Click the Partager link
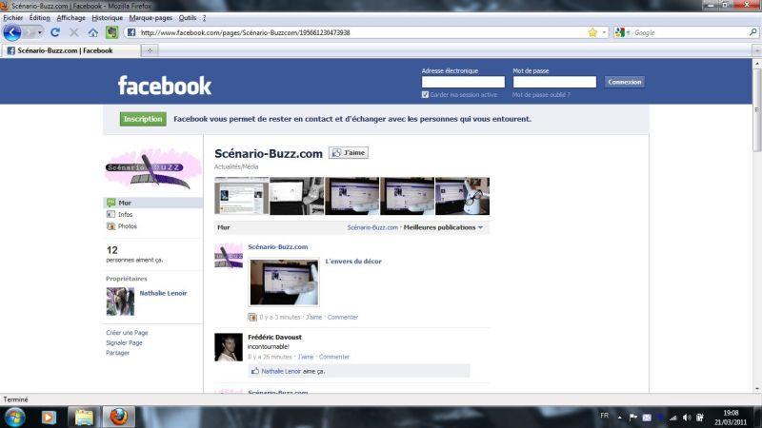Screen dimensions: 762x428 point(117,353)
